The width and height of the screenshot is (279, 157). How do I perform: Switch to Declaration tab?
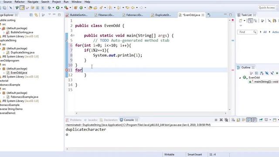[109, 120]
